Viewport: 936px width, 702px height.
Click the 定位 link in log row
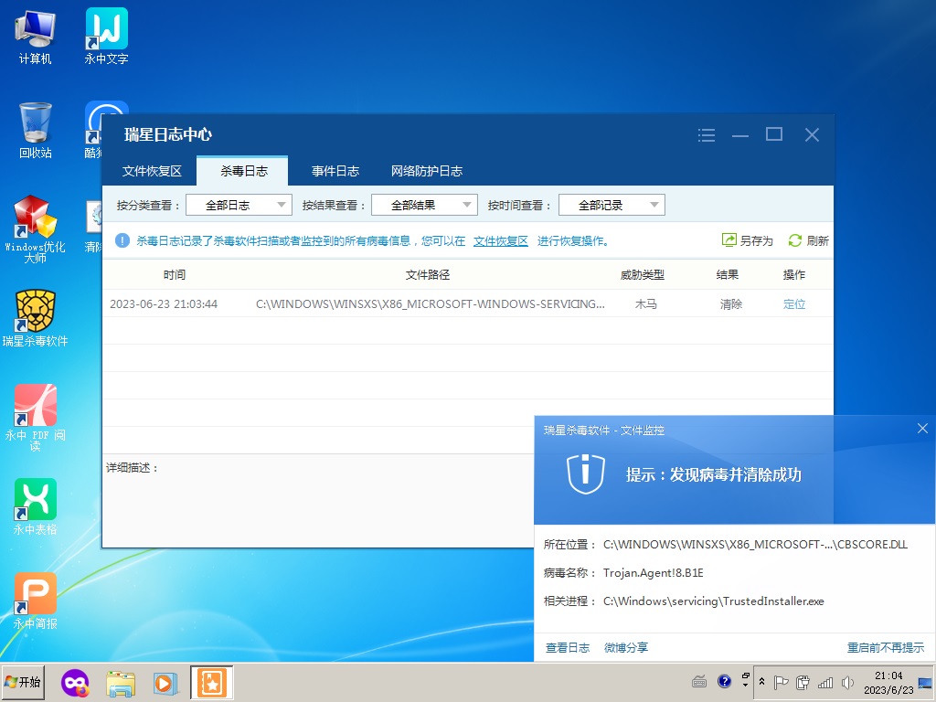pos(794,303)
